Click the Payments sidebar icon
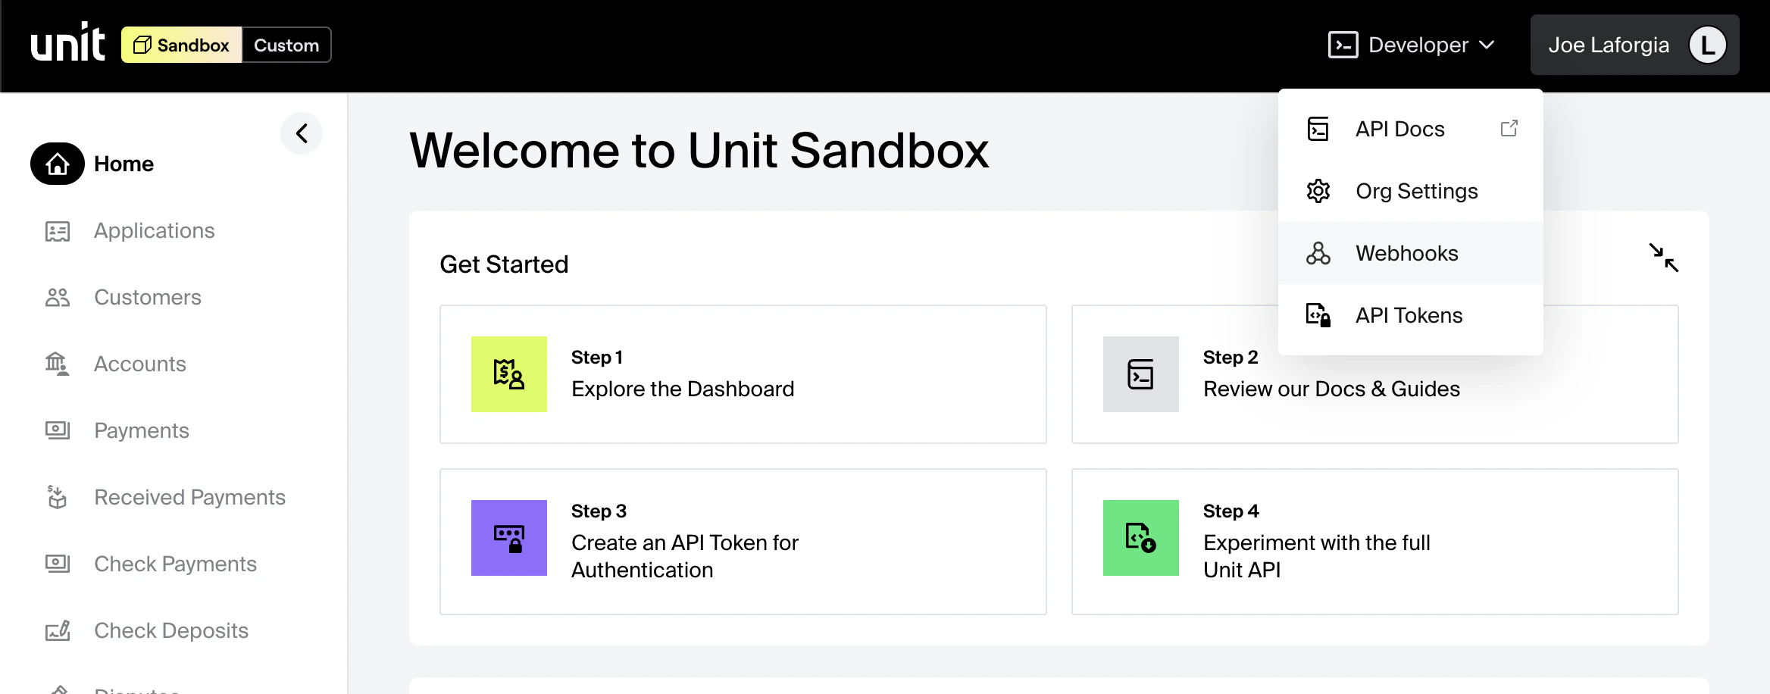1770x694 pixels. 57,430
